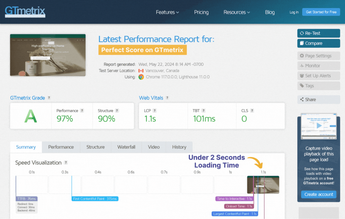Switch to the Structure tab
The image size is (345, 219).
pos(95,147)
